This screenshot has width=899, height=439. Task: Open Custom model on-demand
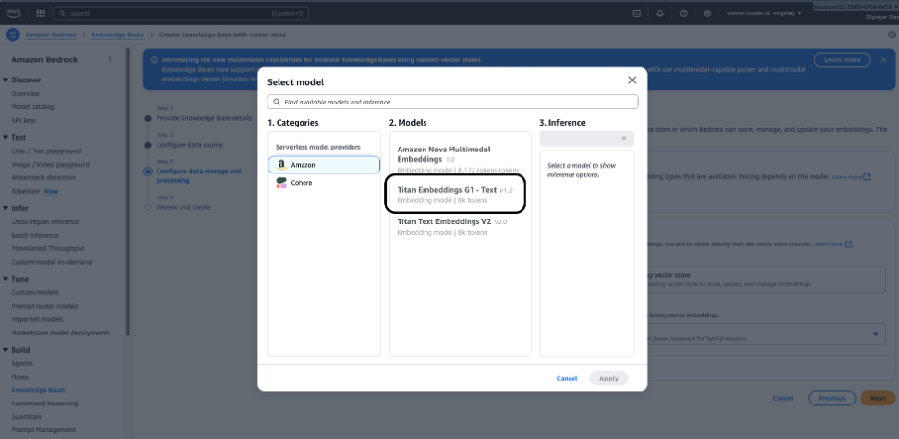(52, 262)
